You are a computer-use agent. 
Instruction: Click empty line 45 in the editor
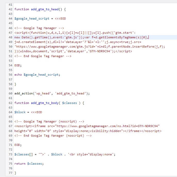[x=95, y=23]
